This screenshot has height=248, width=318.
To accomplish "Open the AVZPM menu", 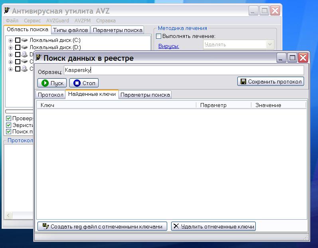I will click(x=82, y=20).
